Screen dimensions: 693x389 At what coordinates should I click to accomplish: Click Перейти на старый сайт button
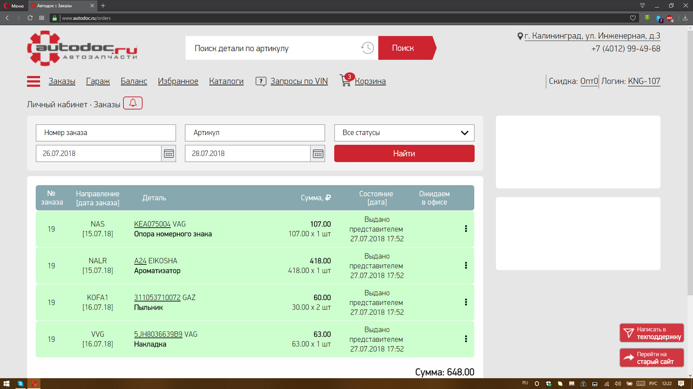[x=652, y=358]
